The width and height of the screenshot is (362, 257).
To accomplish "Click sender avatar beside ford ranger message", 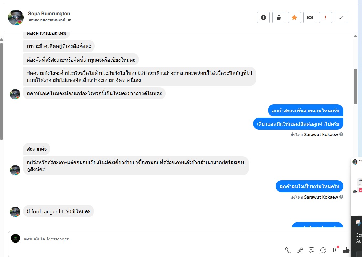I will 15,212.
